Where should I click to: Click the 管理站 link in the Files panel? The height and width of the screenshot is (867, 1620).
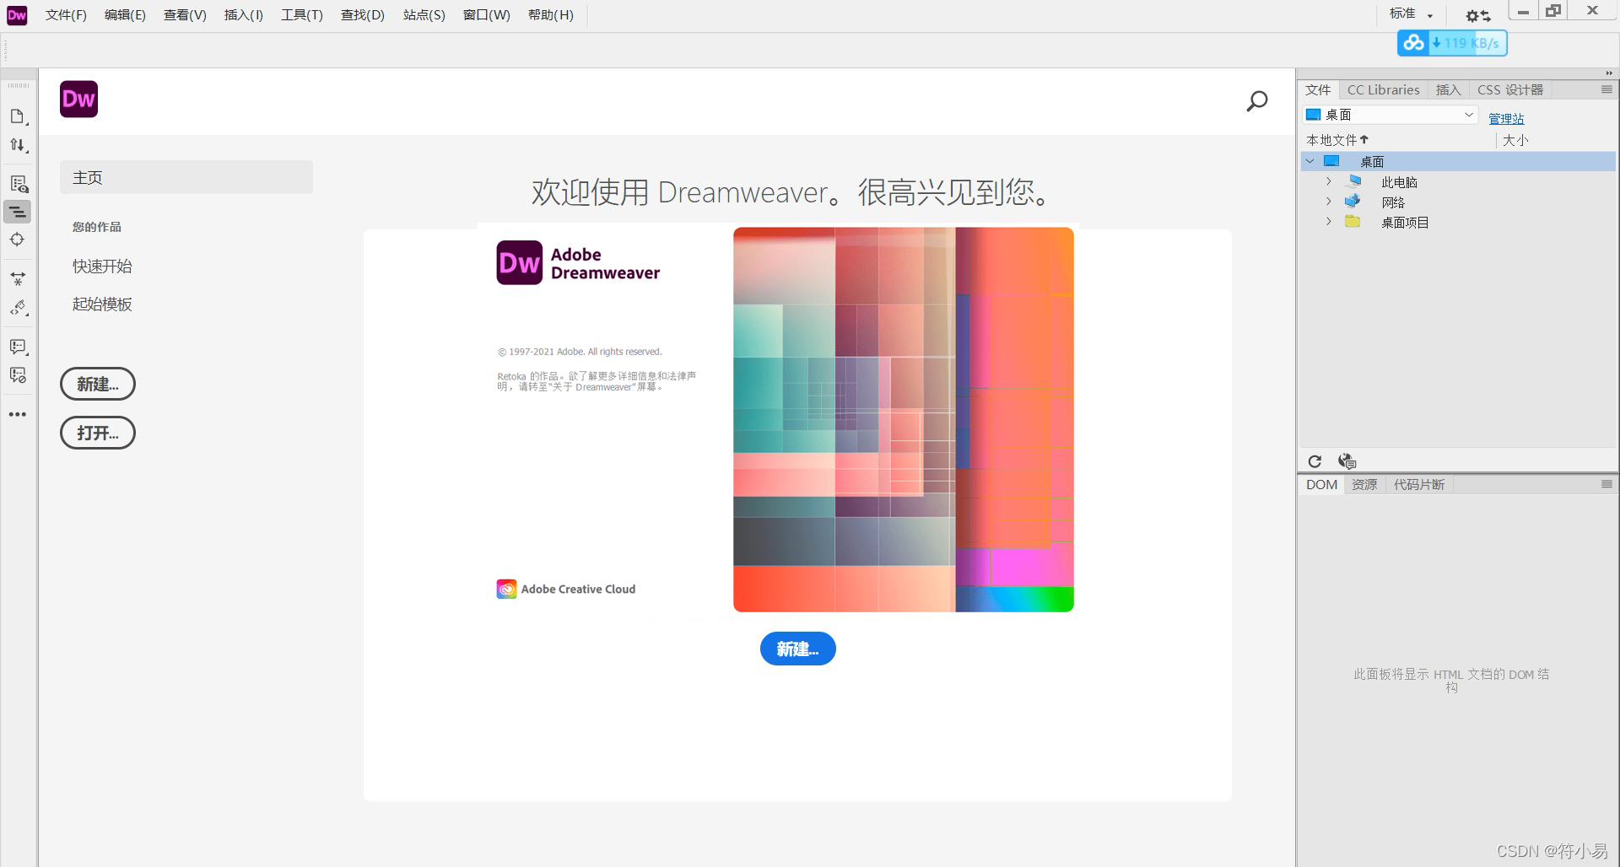click(1507, 118)
